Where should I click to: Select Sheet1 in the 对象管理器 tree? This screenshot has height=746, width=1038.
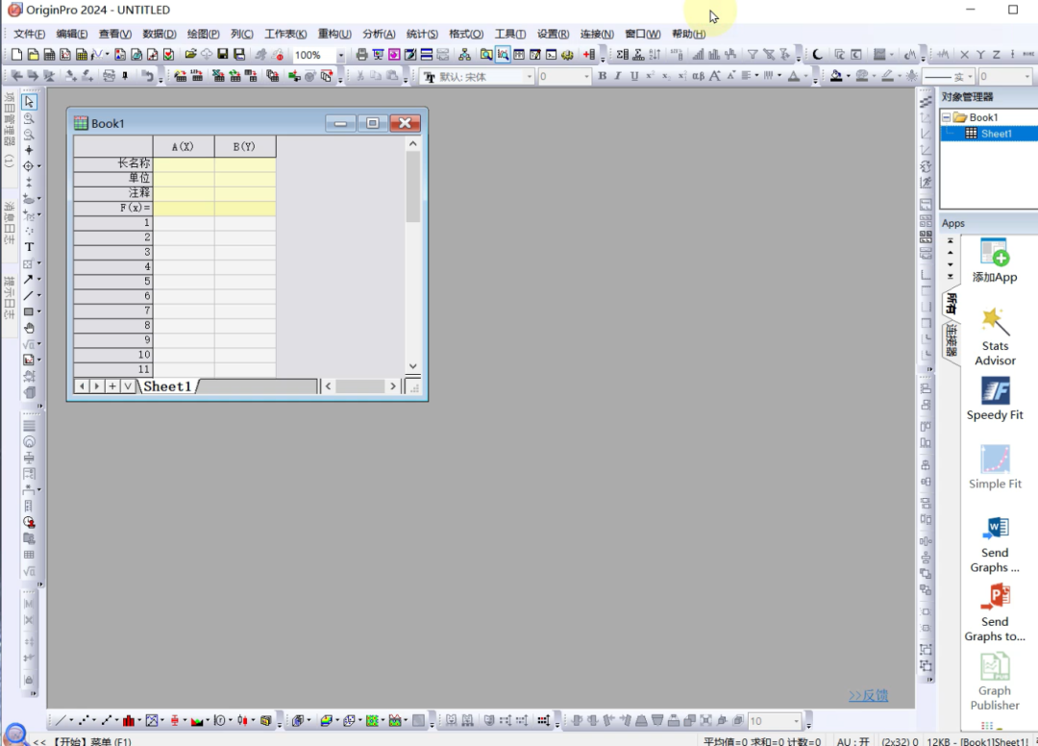(x=996, y=134)
